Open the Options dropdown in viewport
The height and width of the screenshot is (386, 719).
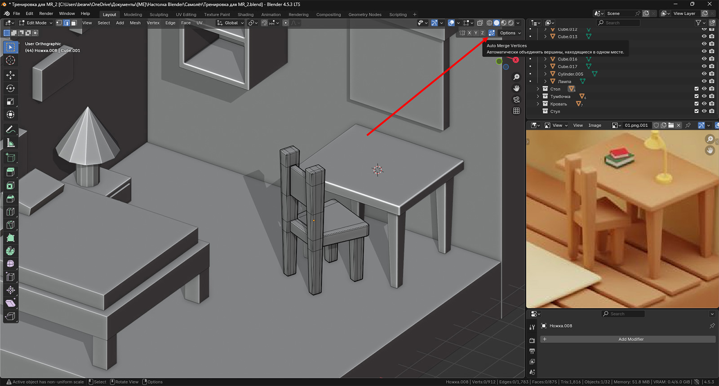(x=510, y=33)
